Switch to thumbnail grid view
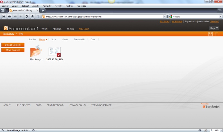The image size is (223, 132). coord(210,34)
